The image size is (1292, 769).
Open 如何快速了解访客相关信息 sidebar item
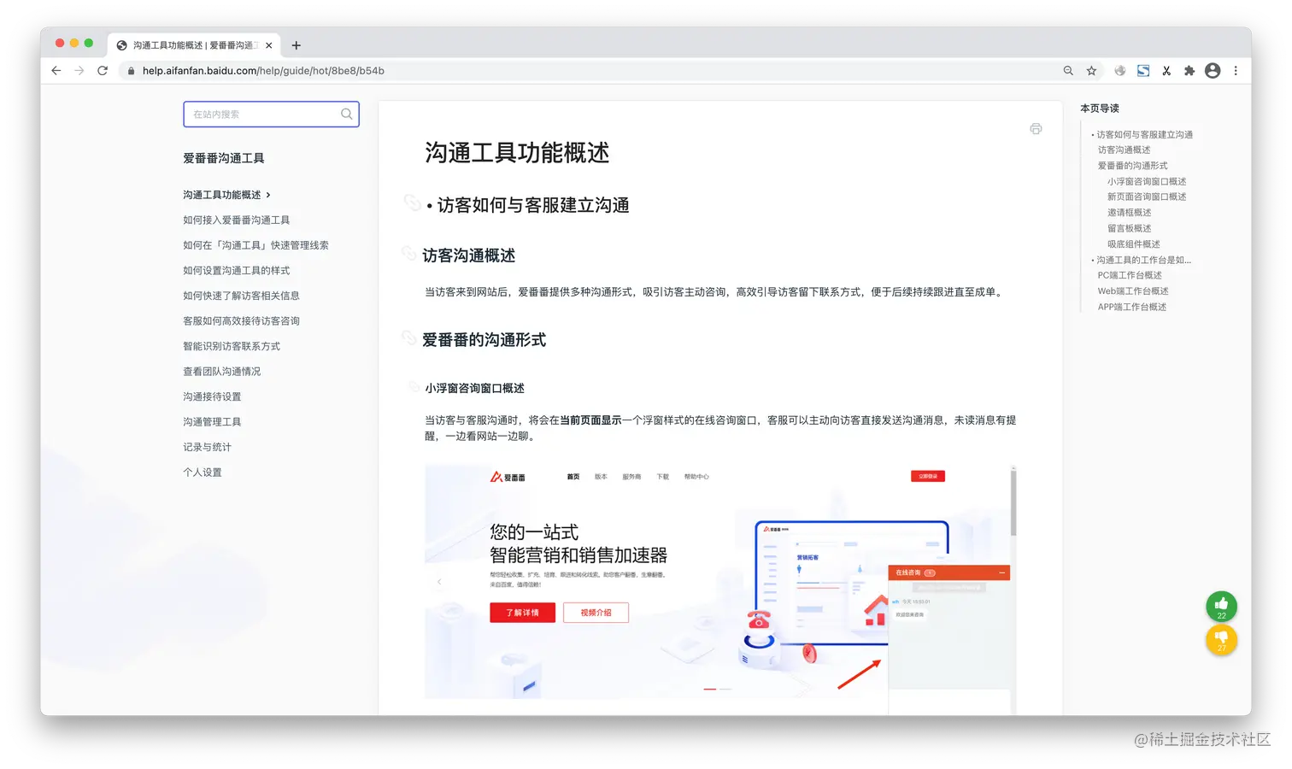pyautogui.click(x=241, y=296)
